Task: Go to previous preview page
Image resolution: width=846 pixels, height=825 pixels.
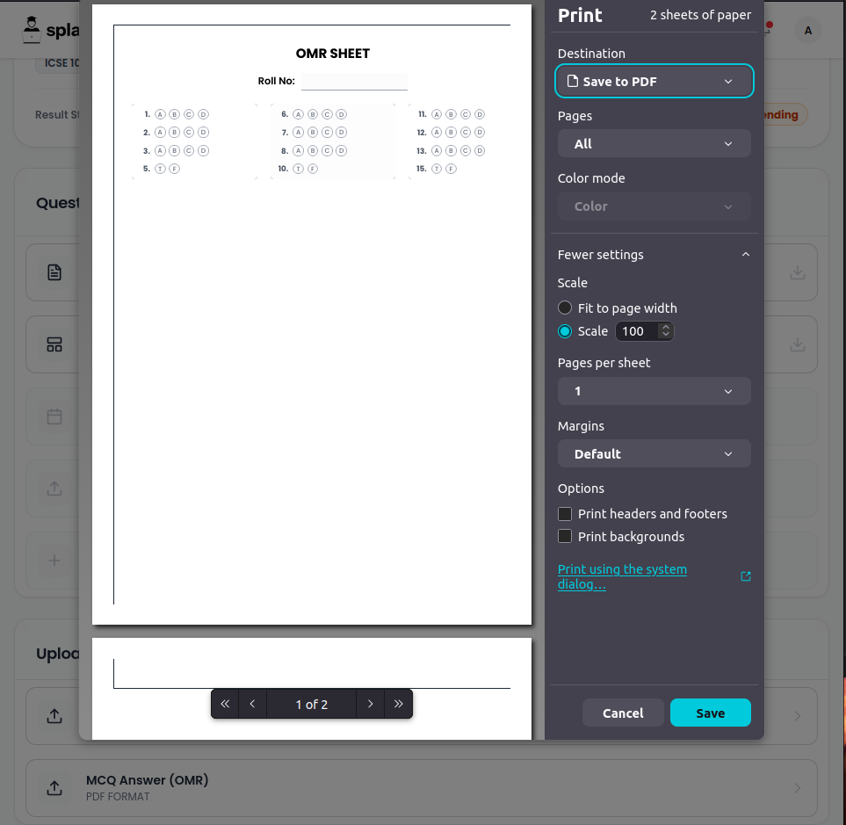Action: tap(252, 704)
